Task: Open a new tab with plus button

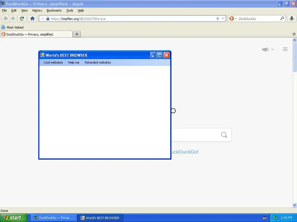Action: tap(77, 34)
